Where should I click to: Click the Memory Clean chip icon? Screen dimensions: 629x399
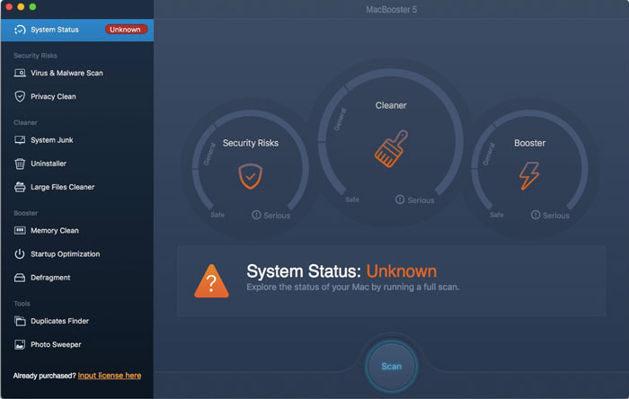click(x=20, y=231)
